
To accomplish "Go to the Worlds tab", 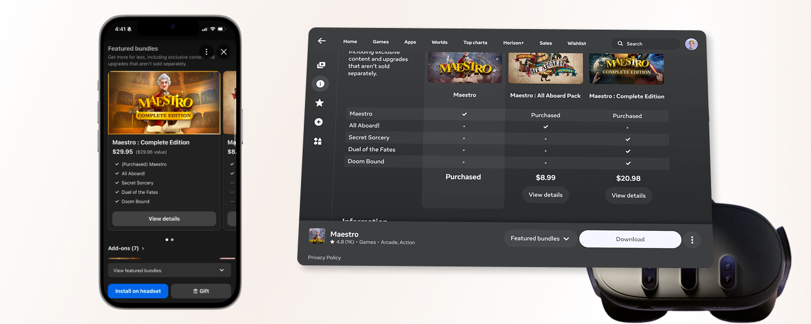I will click(x=440, y=42).
